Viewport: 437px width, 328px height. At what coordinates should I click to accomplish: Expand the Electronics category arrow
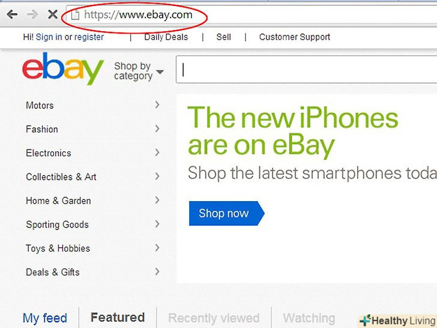tap(157, 153)
